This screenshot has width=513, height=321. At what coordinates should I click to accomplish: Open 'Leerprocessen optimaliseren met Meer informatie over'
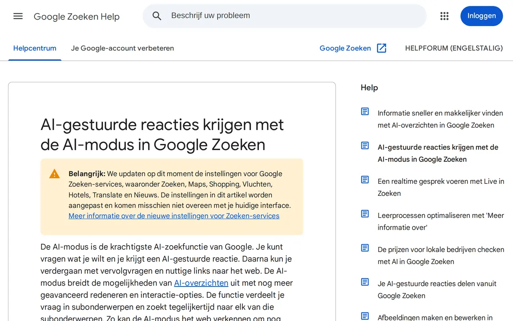pyautogui.click(x=441, y=221)
